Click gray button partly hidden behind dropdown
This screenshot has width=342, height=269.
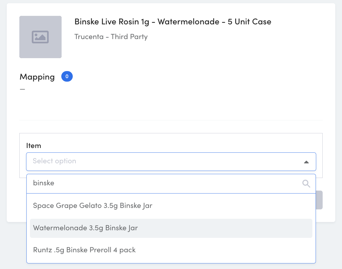tap(319, 200)
